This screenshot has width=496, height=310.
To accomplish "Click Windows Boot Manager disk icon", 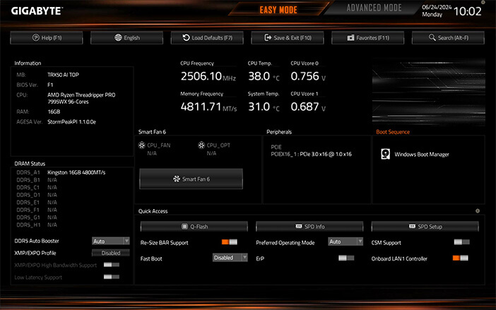I will coord(386,154).
